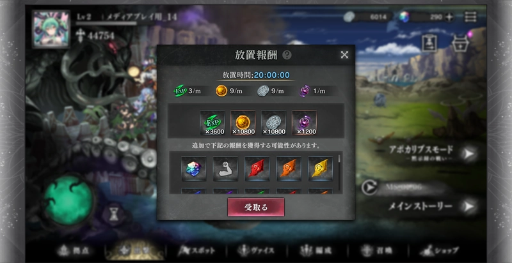Close the 放置報酬 dialog with X
The height and width of the screenshot is (263, 512).
pos(344,55)
